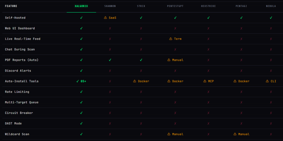
Task: Click Xalgorix checkmark for DAST Mode
Action: [81, 124]
